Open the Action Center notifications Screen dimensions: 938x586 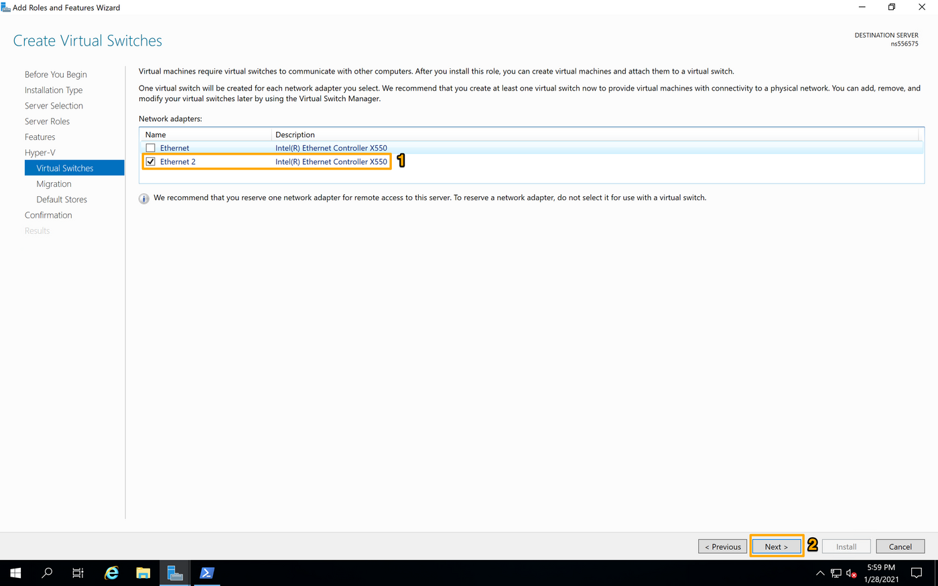coord(917,573)
